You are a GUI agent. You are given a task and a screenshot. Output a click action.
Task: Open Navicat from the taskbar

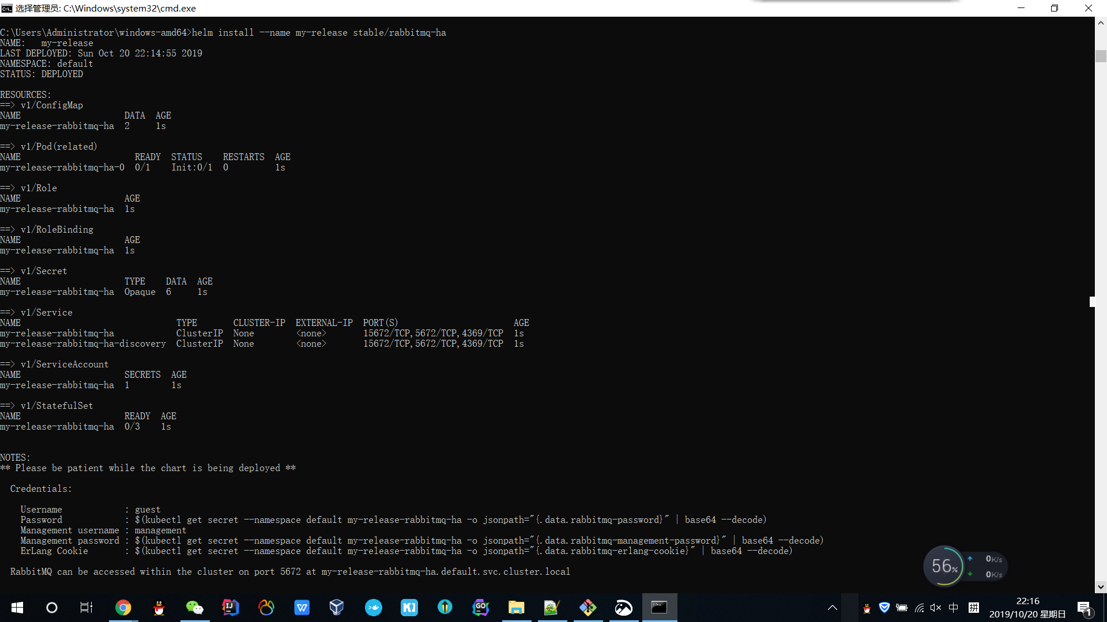[x=266, y=608]
